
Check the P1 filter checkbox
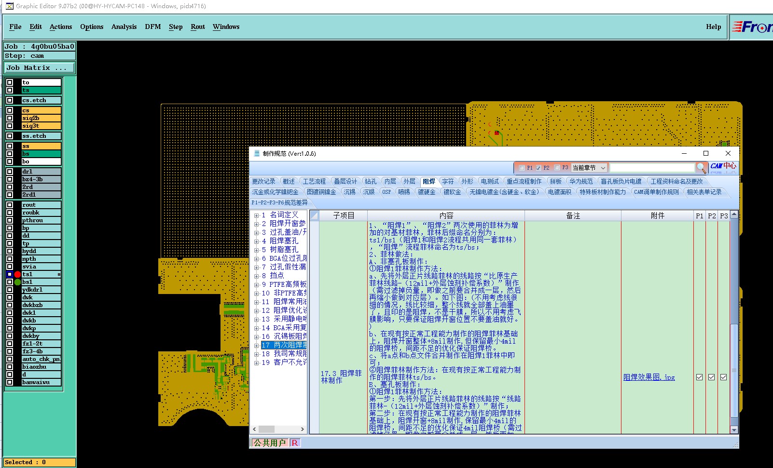tap(522, 168)
